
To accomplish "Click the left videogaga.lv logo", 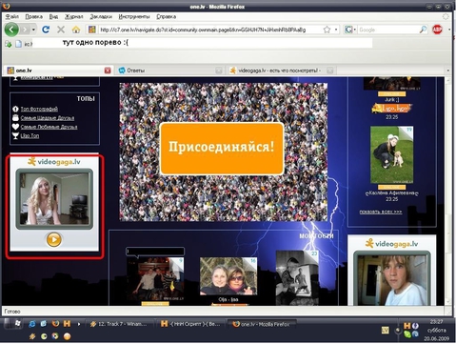I will pyautogui.click(x=53, y=162).
